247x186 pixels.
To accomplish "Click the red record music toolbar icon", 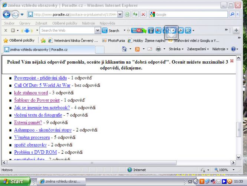I will 158,31.
